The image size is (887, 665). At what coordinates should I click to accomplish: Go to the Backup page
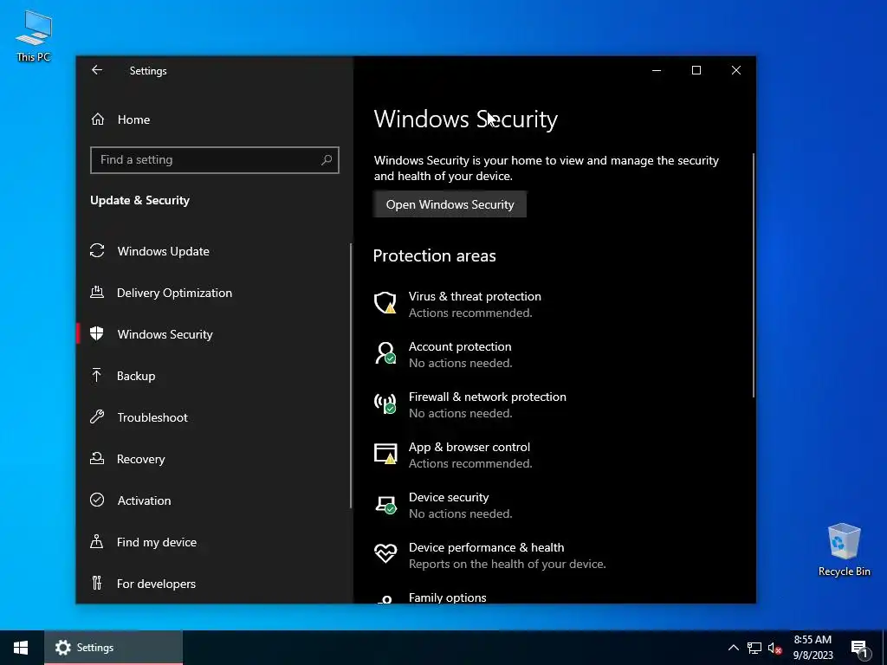point(214,376)
